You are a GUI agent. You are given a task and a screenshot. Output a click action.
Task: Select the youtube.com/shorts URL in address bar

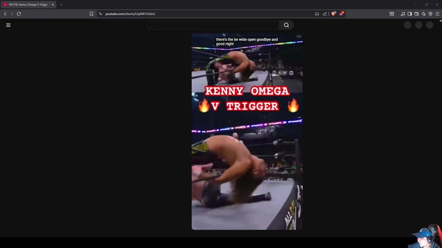point(130,14)
